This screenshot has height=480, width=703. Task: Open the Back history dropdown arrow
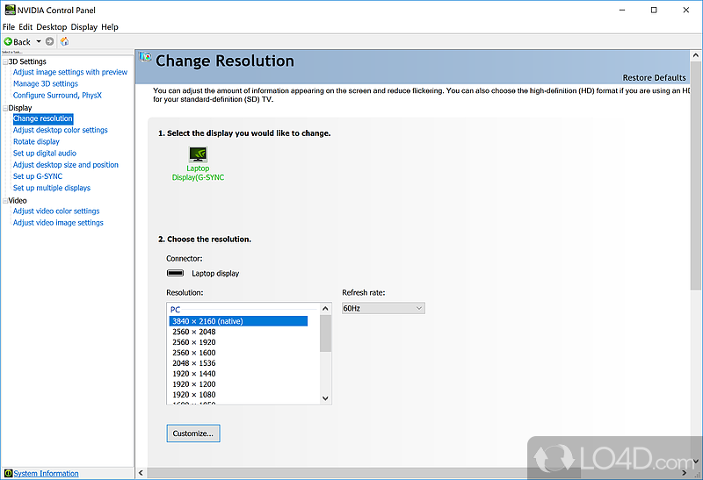[39, 41]
